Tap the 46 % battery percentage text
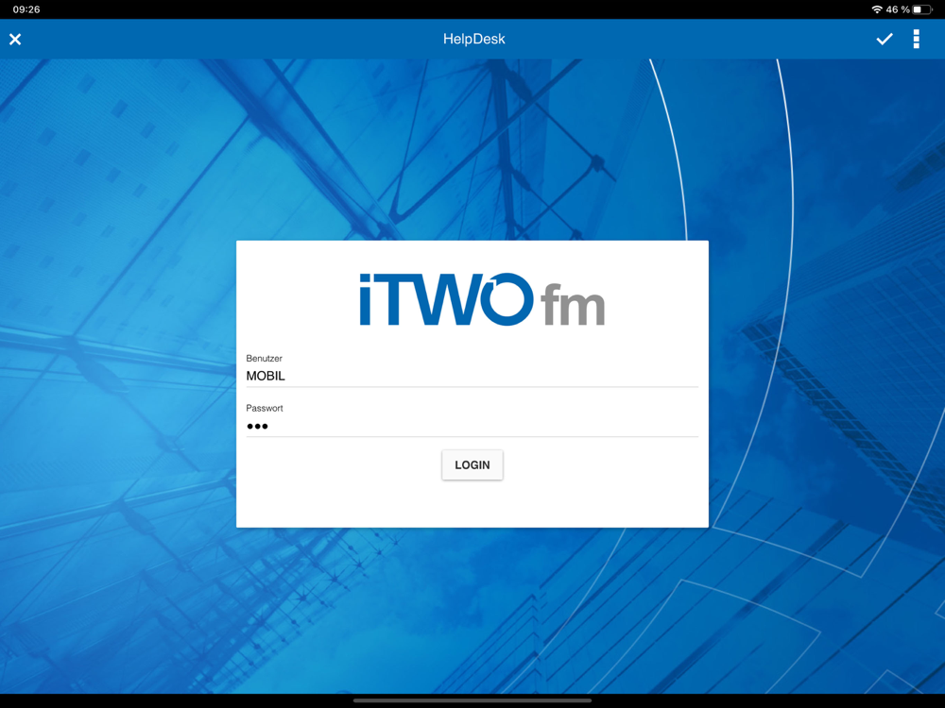This screenshot has height=708, width=945. (x=898, y=9)
